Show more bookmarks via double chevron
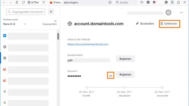 point(43,2)
